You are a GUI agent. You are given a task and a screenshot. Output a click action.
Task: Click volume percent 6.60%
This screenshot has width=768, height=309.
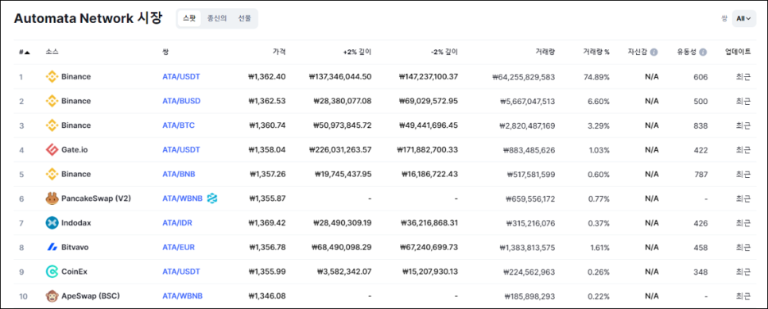599,102
